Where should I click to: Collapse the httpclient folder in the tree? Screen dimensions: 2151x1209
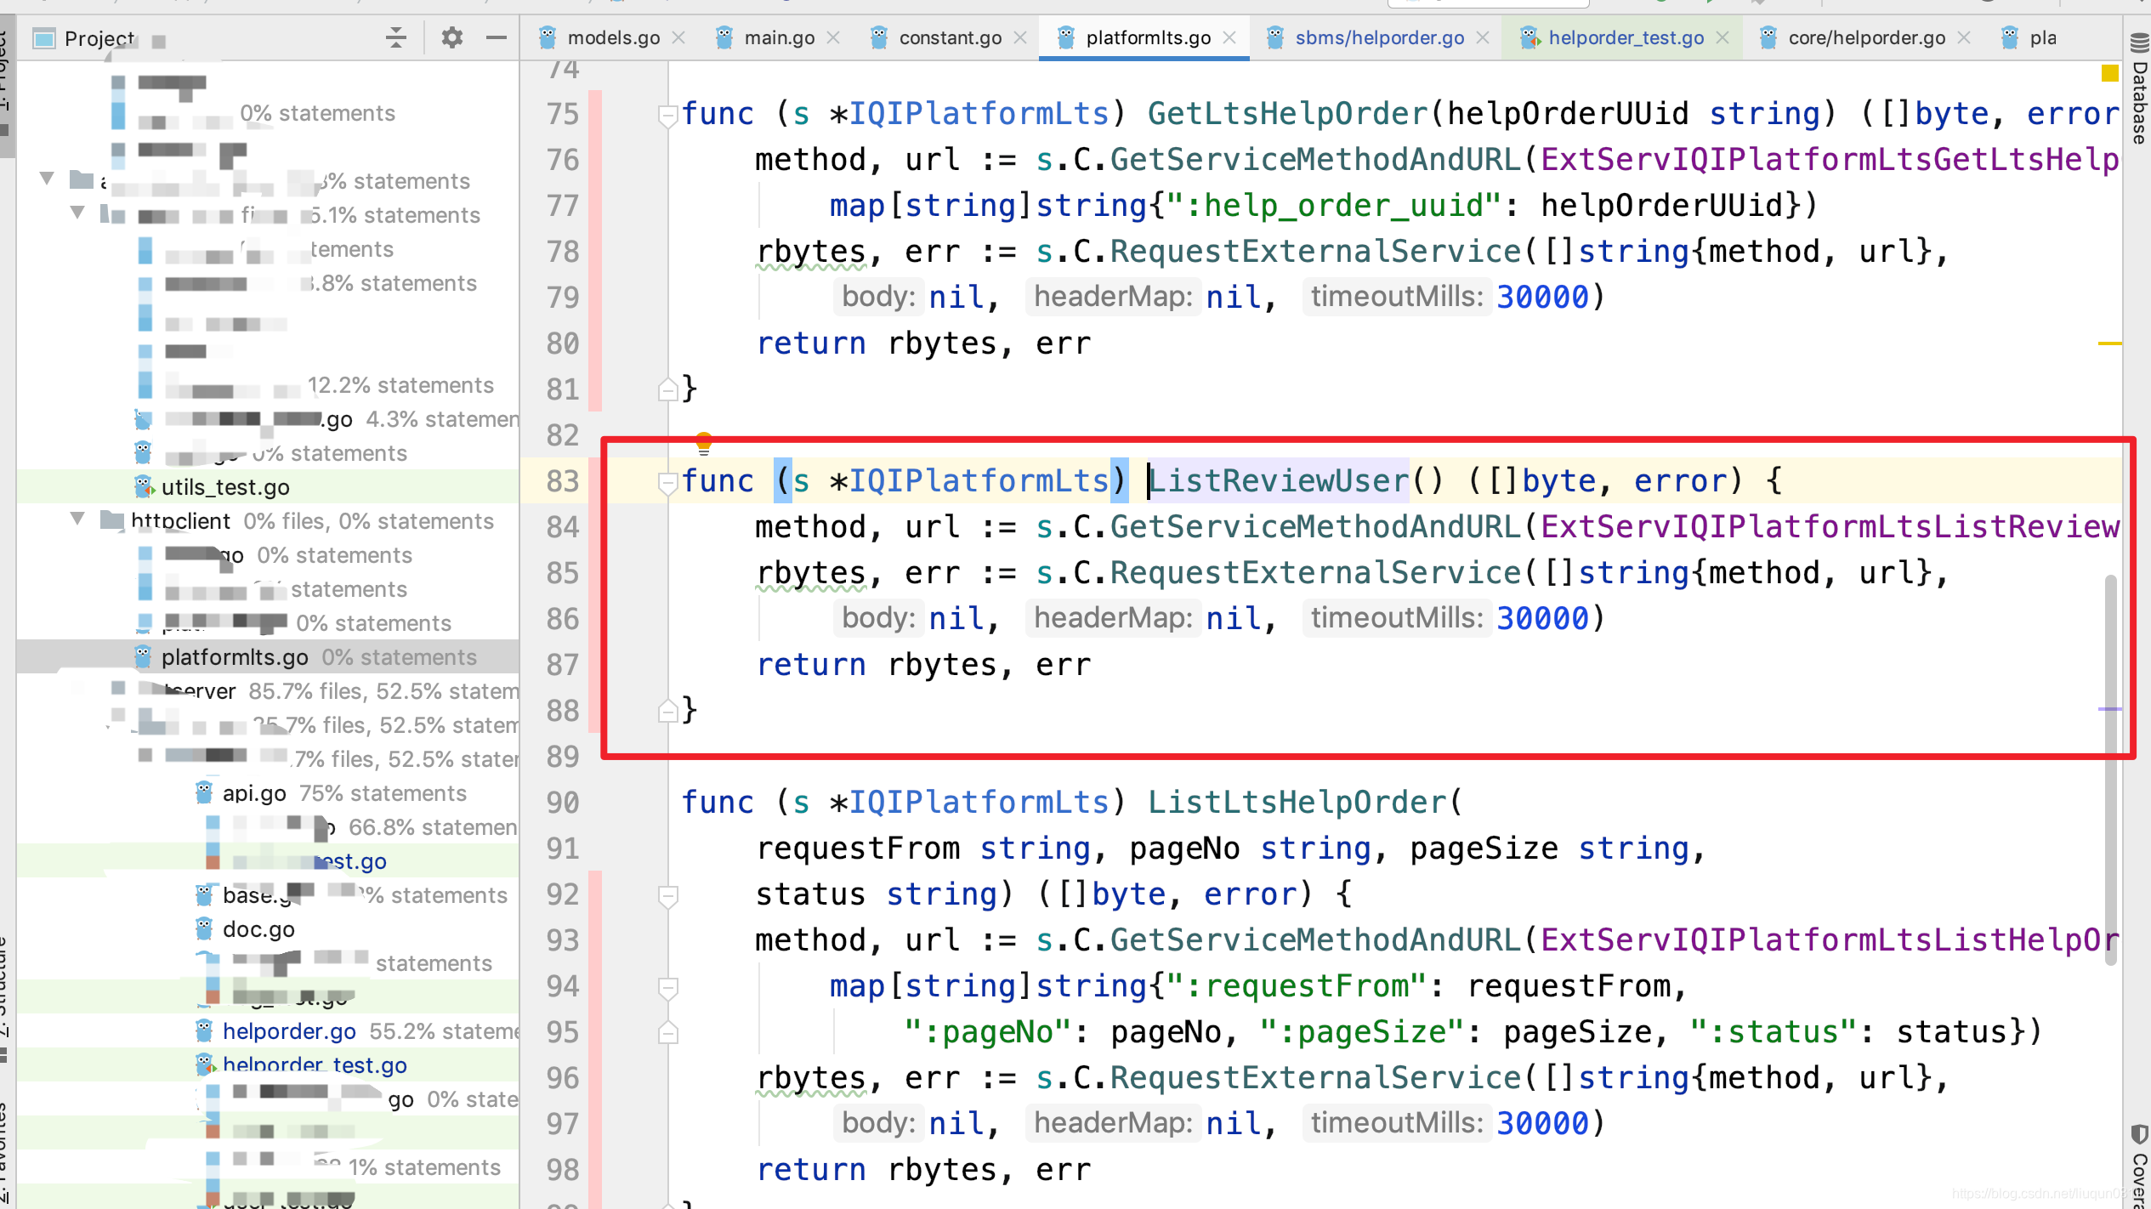tap(77, 519)
